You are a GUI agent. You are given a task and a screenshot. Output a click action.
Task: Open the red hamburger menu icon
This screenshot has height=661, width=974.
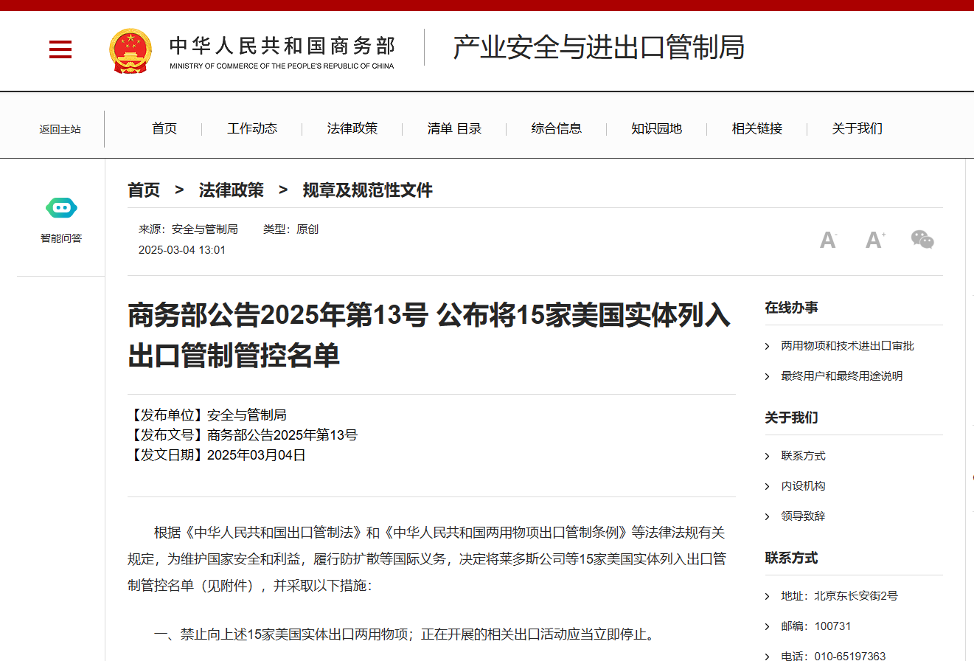tap(60, 49)
